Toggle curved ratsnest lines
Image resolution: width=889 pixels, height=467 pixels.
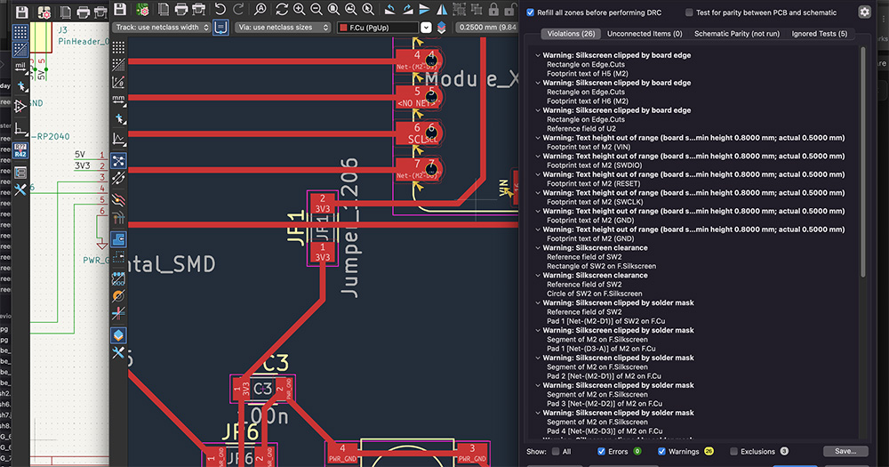[118, 178]
